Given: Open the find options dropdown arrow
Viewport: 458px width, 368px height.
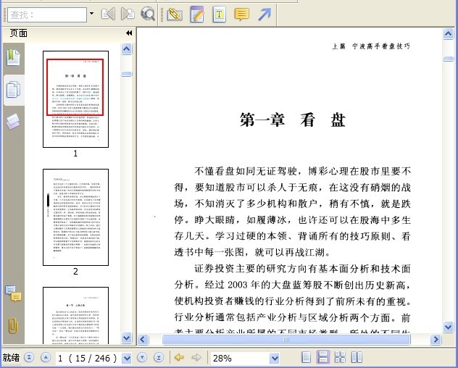Looking at the screenshot, I should pyautogui.click(x=92, y=14).
